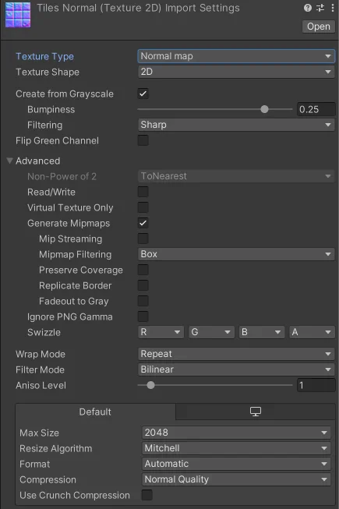Uncheck Generate Mipmaps

pos(143,223)
